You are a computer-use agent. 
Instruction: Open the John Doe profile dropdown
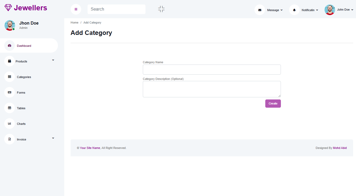pos(339,10)
